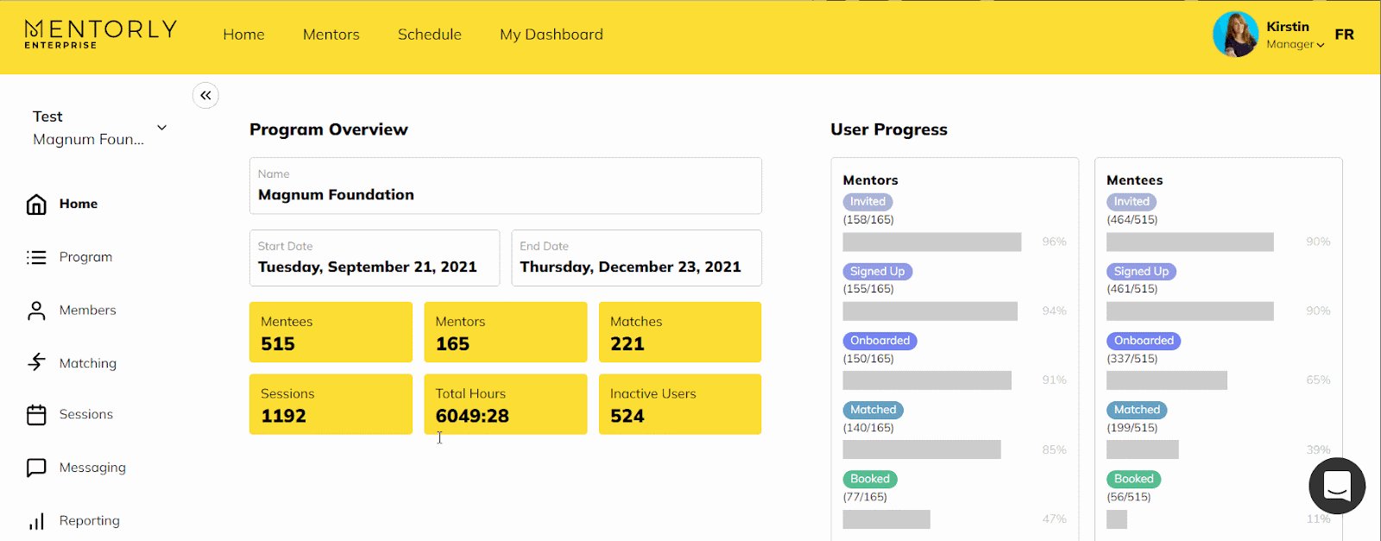Click Kirstin's profile avatar
The image size is (1381, 541).
(x=1235, y=35)
